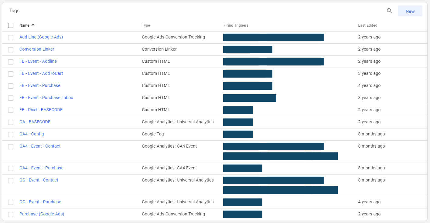Open the FB - Event - Purchase_Inbox tag

pos(46,98)
